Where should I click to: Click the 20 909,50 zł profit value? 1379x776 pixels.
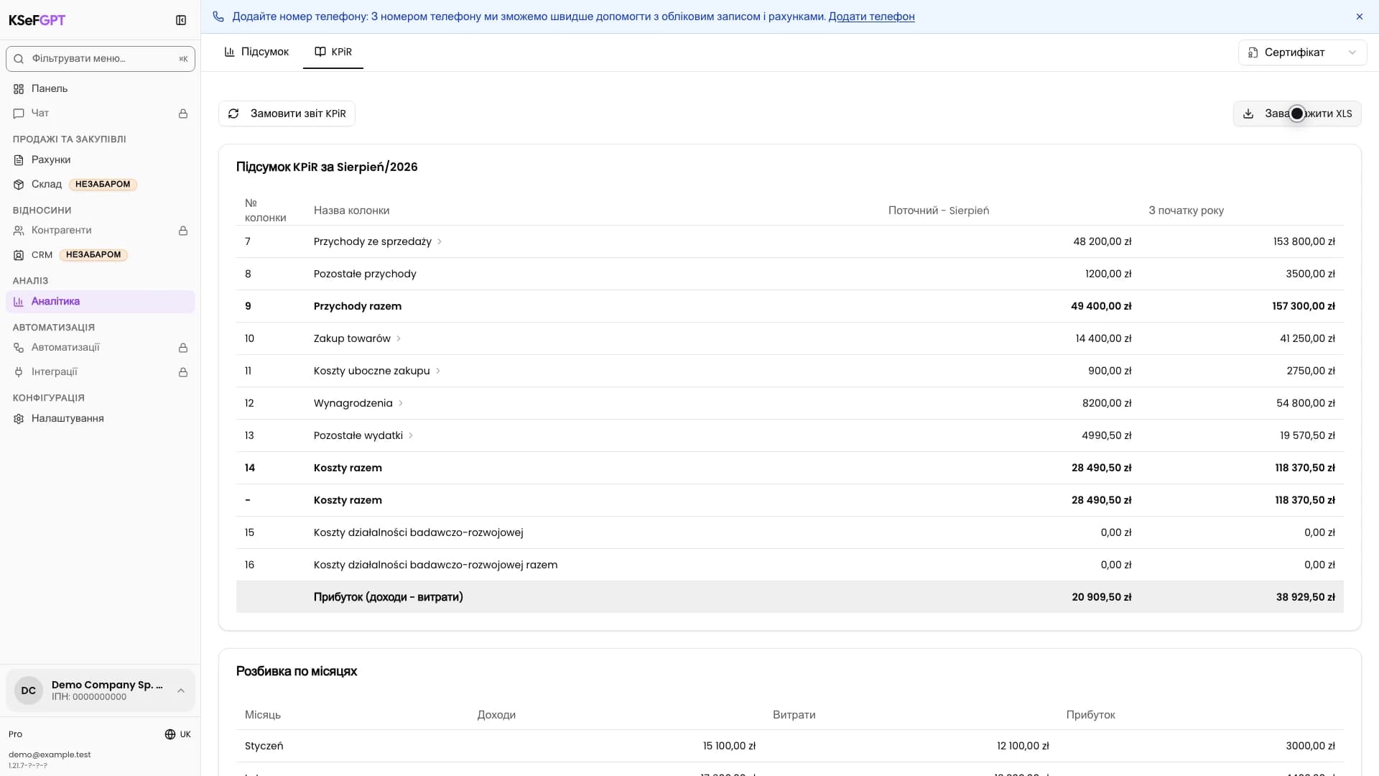coord(1102,597)
